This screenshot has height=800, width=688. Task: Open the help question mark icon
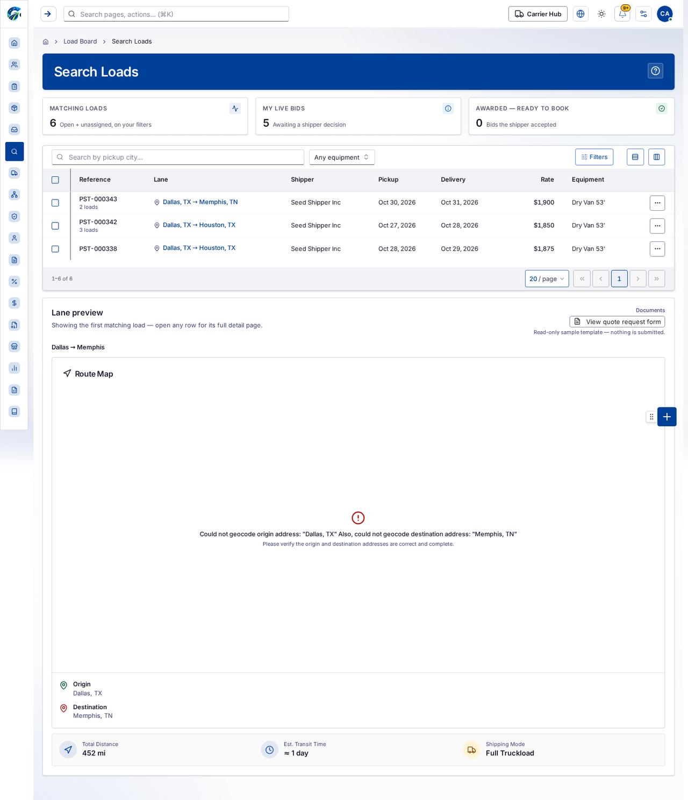click(655, 71)
